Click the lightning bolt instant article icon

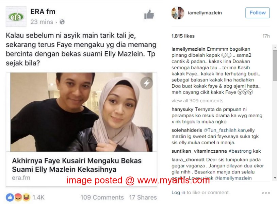(146, 83)
